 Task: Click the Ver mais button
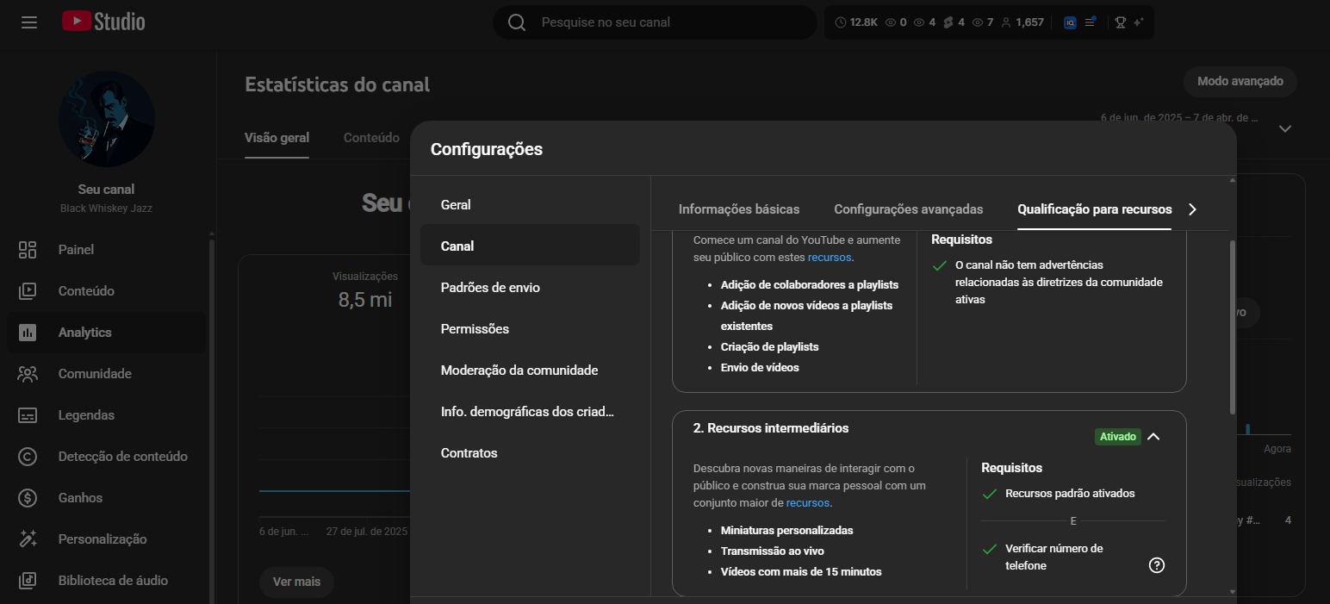coord(296,582)
